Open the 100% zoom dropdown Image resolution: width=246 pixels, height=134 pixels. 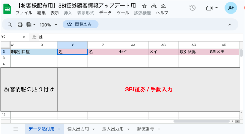tap(48, 25)
